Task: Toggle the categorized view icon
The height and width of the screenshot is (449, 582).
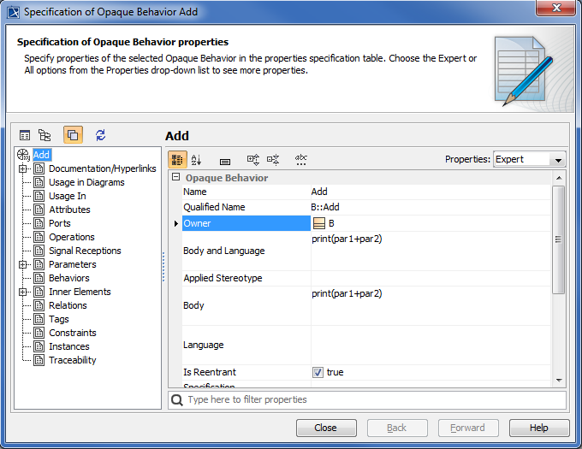Action: 177,160
